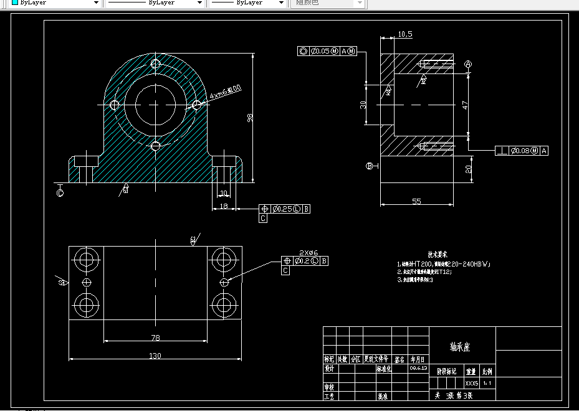Select the 47 bore dimension text
This screenshot has height=411, width=579.
click(465, 105)
